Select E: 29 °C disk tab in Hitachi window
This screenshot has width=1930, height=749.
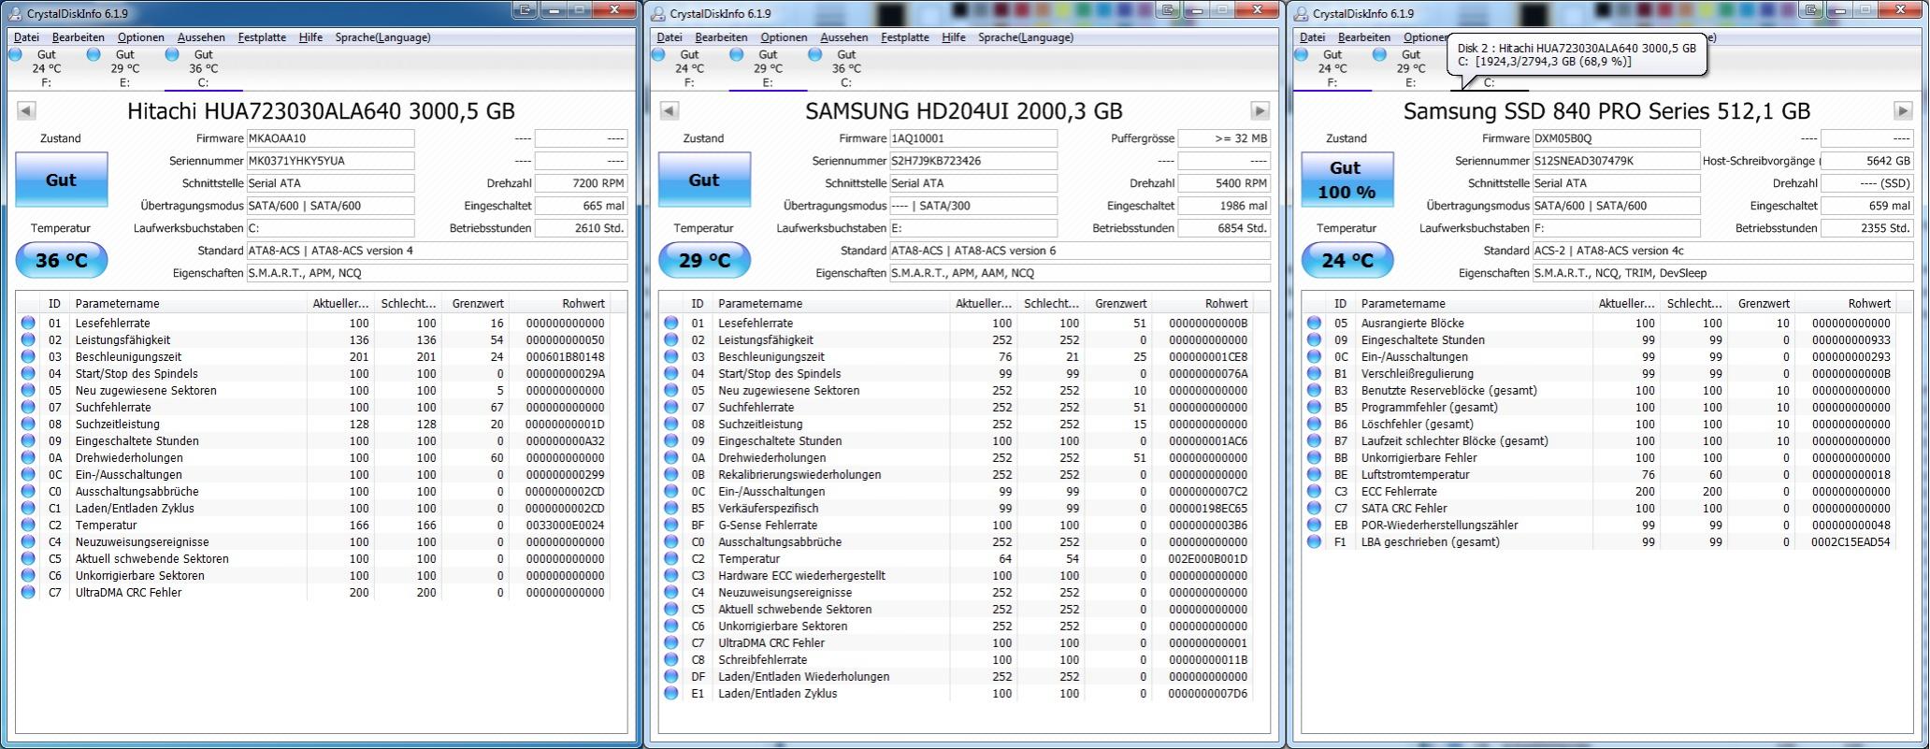pyautogui.click(x=124, y=68)
